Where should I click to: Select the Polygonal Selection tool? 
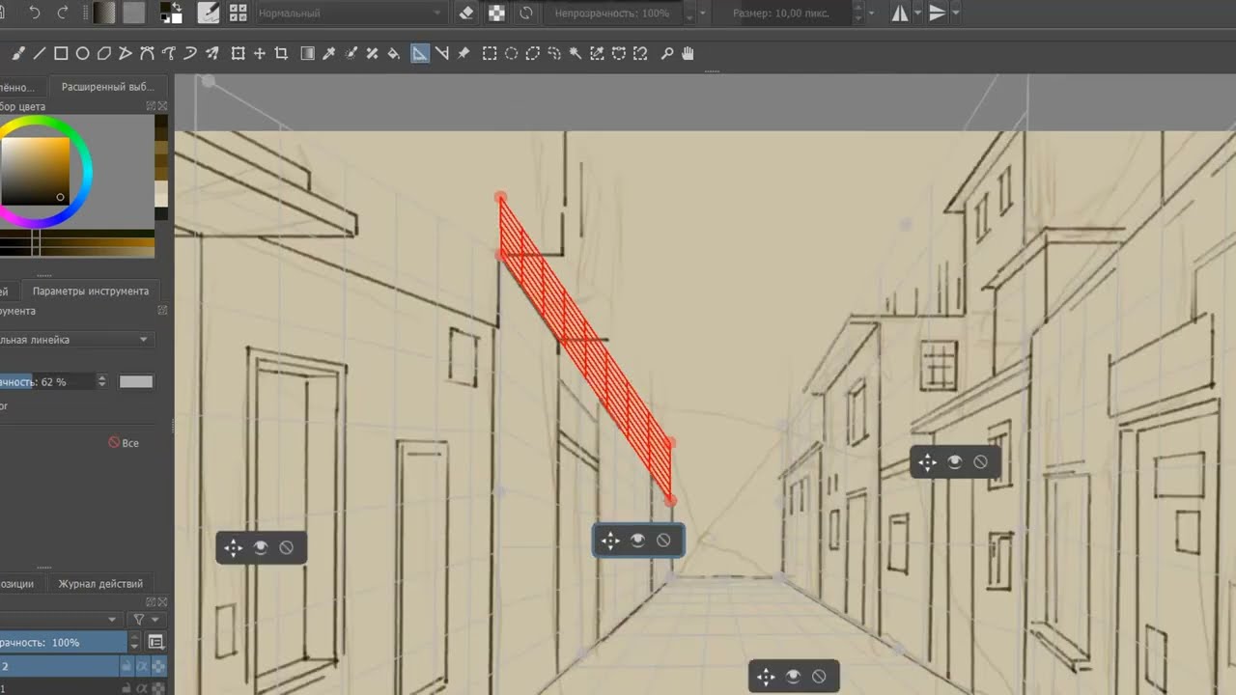(532, 54)
